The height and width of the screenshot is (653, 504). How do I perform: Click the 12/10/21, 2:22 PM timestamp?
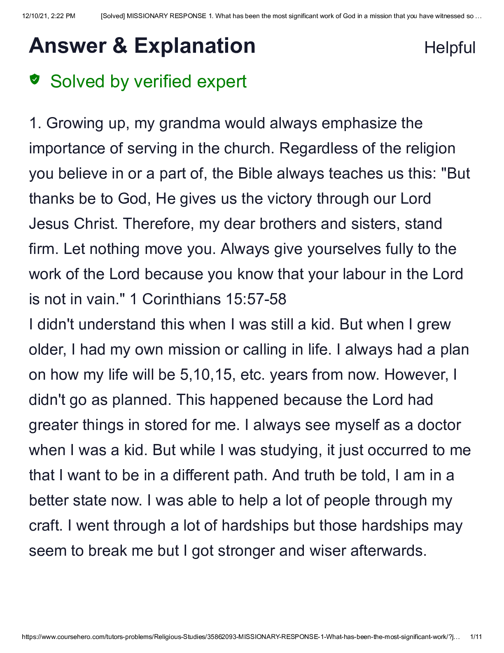pos(49,16)
